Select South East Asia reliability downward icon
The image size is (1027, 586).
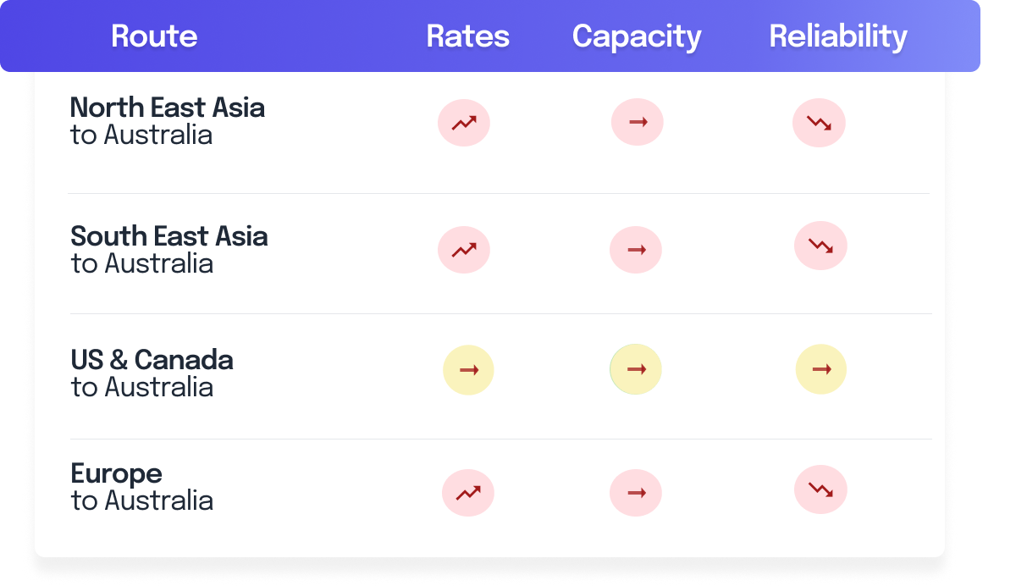pos(820,246)
